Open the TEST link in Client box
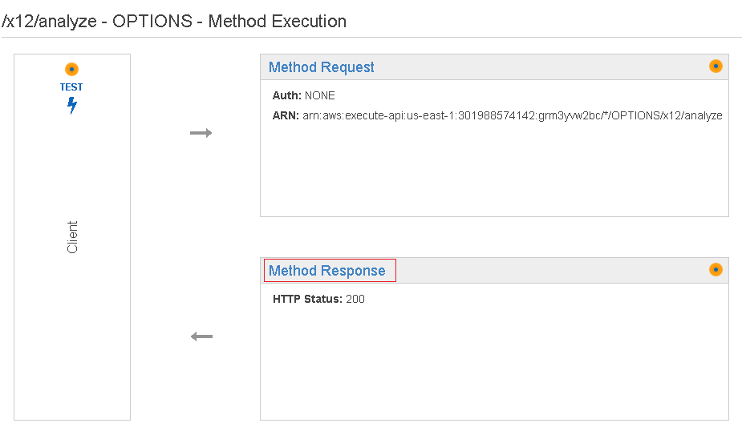 click(71, 87)
